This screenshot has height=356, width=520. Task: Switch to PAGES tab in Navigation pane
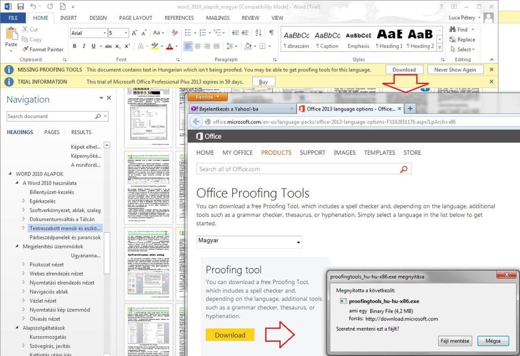[52, 132]
